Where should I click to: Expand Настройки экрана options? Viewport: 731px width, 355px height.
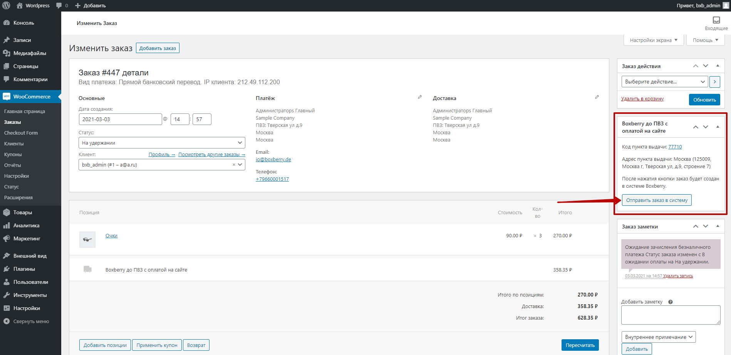[654, 40]
